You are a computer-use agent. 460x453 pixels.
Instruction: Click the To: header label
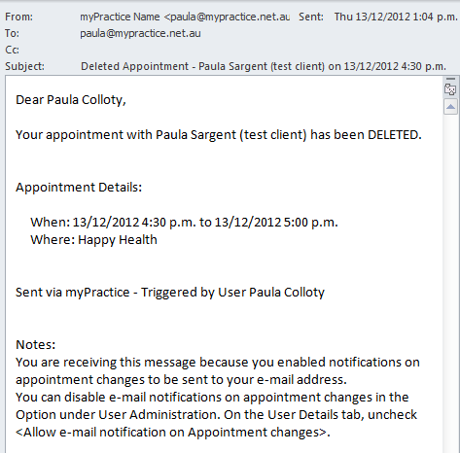click(x=12, y=33)
